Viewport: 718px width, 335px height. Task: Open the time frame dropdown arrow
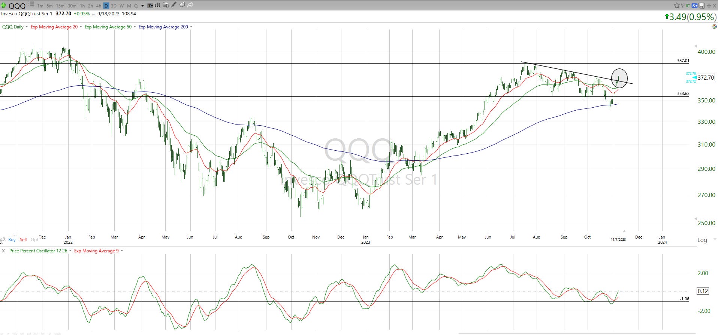142,6
